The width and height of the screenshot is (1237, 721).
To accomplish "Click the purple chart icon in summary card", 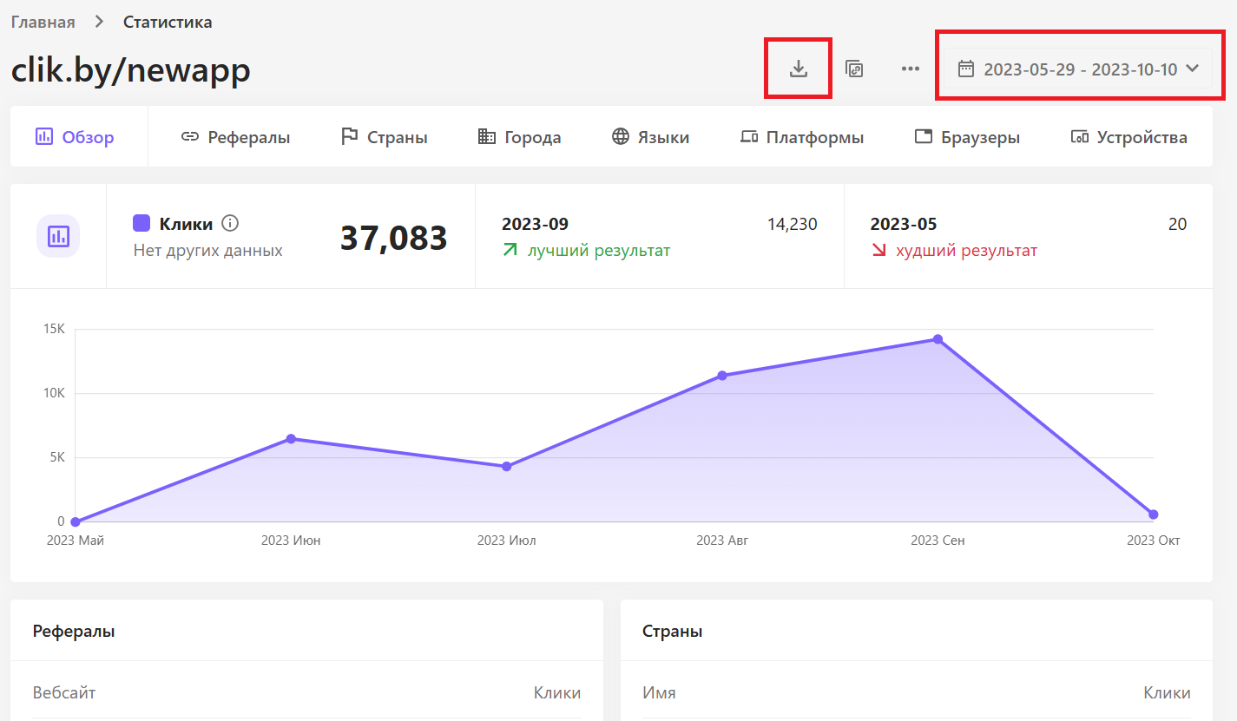I will [x=58, y=236].
